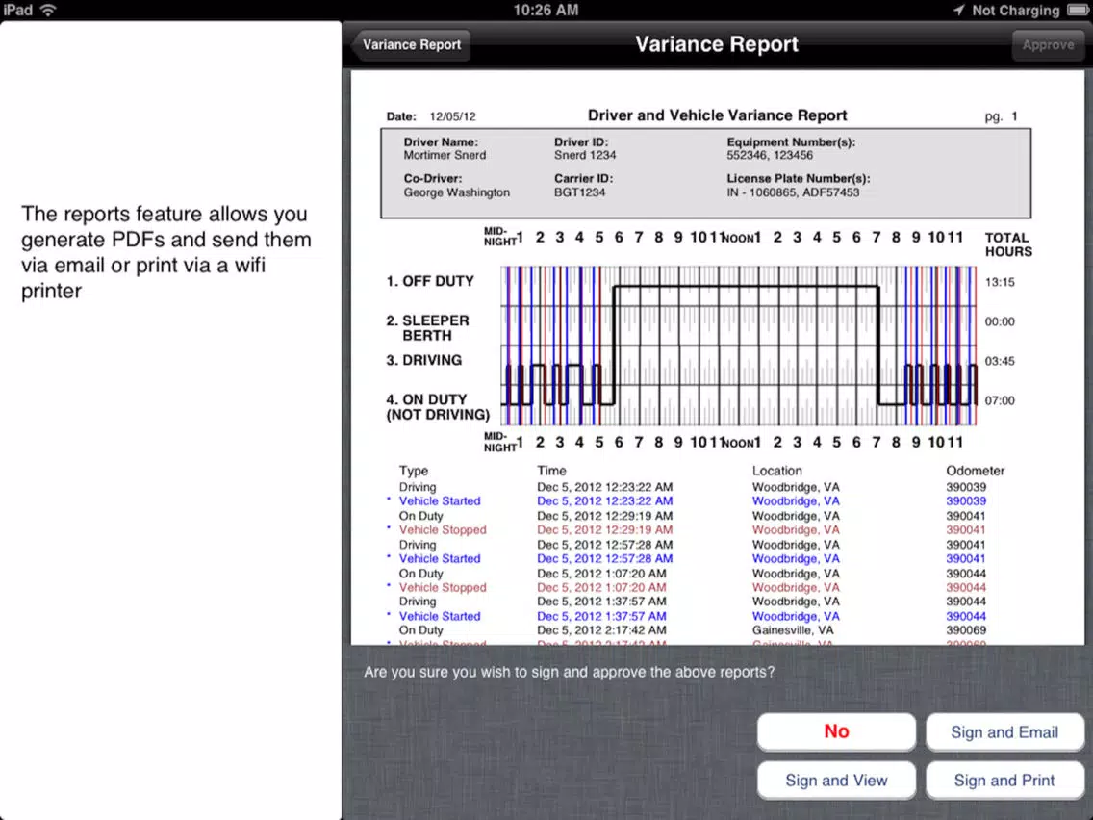Screen dimensions: 1093x820
Task: Tap the Driving total hours 03:45
Action: [1000, 361]
